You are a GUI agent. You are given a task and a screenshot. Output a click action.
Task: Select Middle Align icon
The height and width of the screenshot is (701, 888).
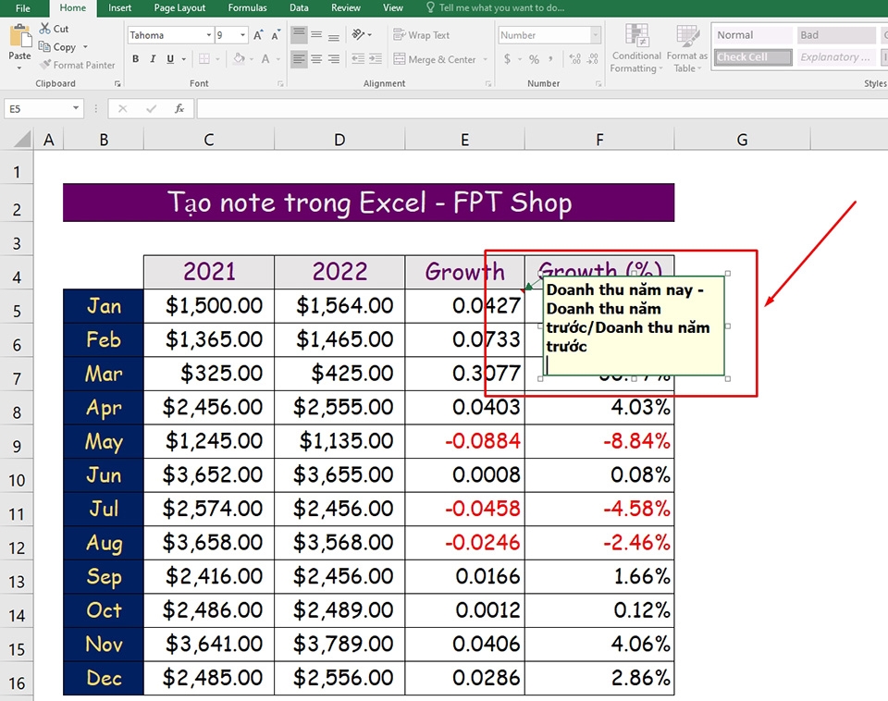(x=316, y=34)
